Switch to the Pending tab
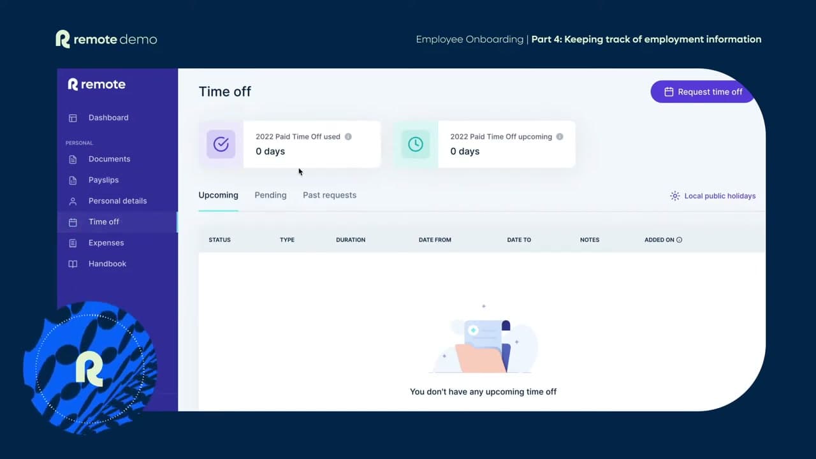 coord(270,195)
